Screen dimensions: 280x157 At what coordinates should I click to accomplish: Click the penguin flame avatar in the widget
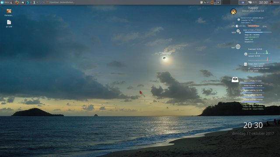click(233, 12)
